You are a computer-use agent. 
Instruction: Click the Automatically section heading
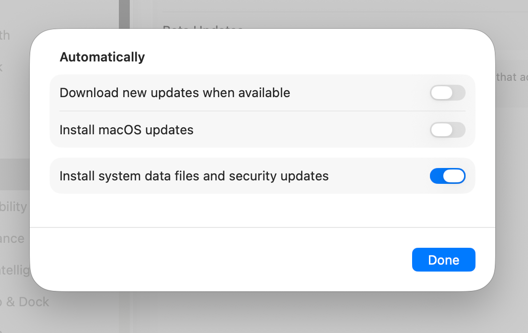pyautogui.click(x=102, y=57)
